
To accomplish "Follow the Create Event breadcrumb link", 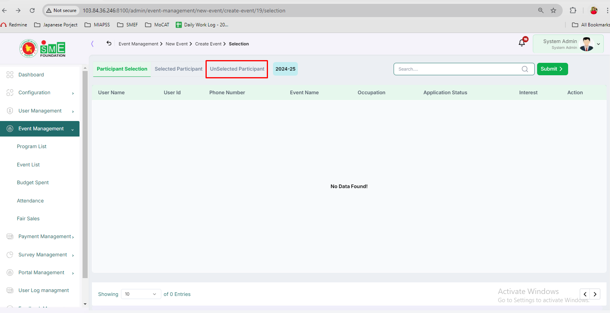I will [x=208, y=44].
